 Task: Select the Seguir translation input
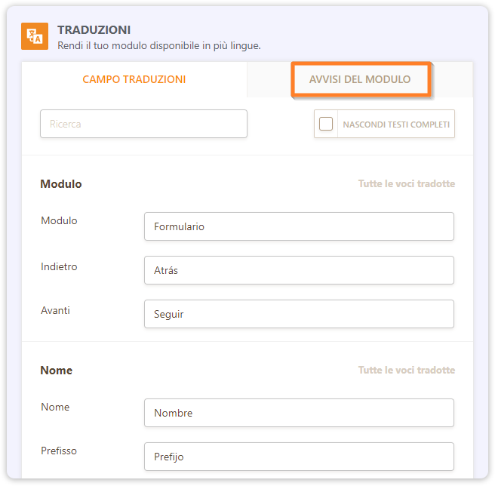[299, 314]
